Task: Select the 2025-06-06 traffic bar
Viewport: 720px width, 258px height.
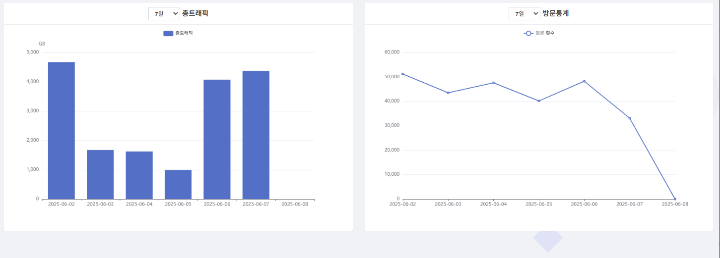Action: (217, 139)
